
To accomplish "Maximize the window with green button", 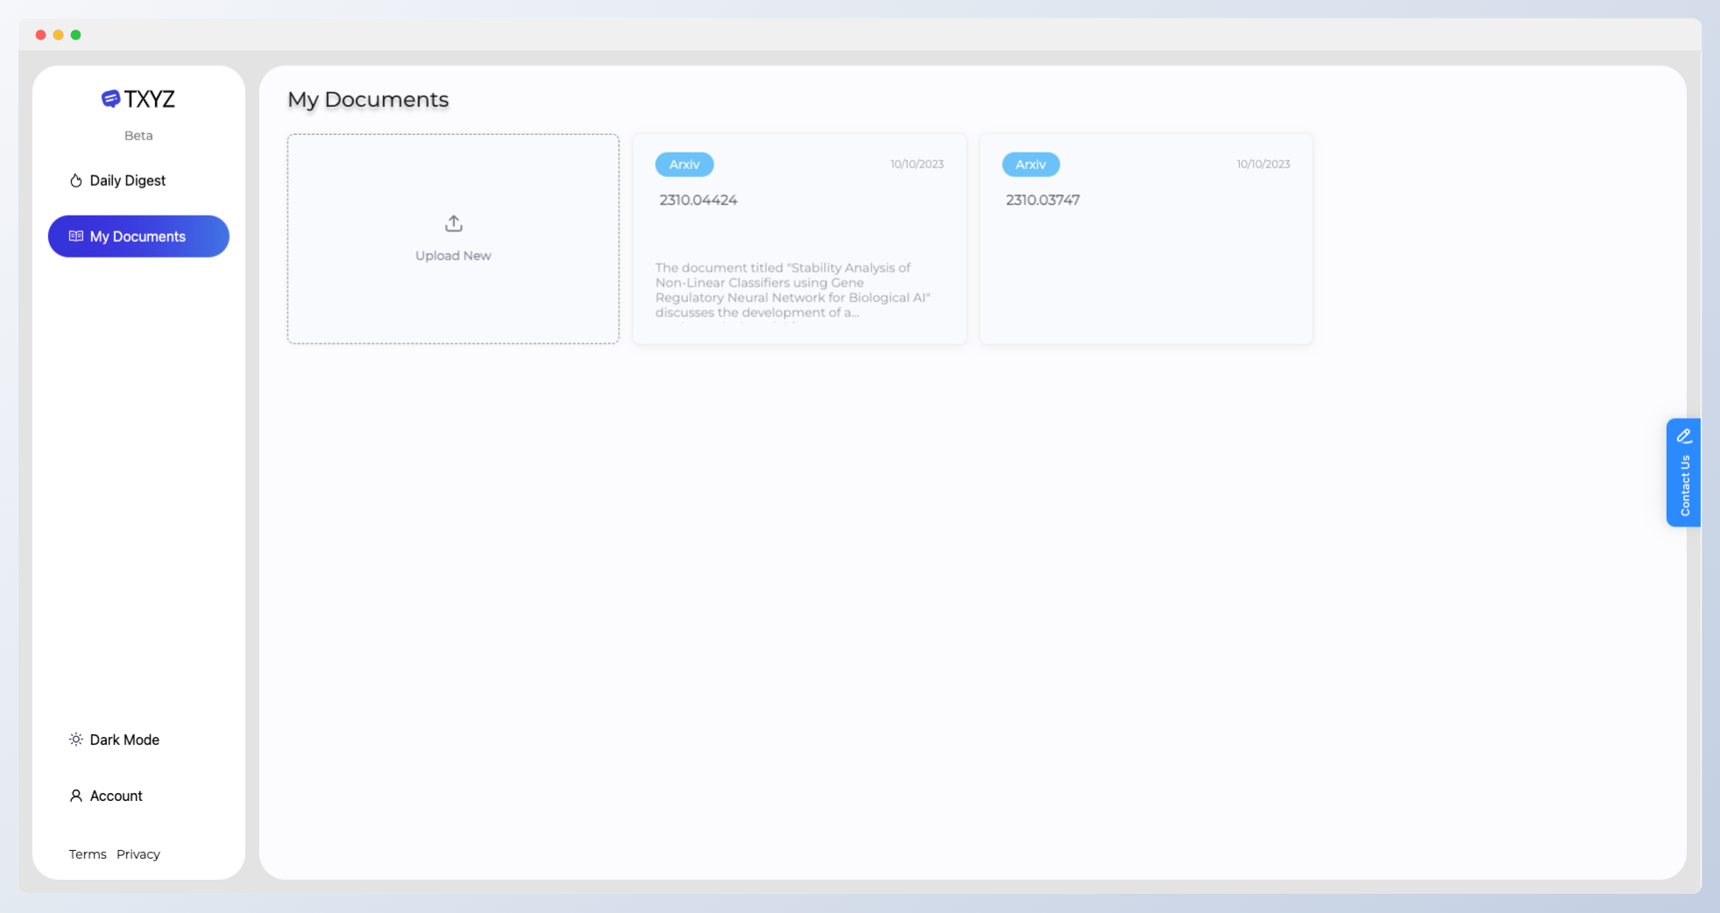I will [75, 35].
